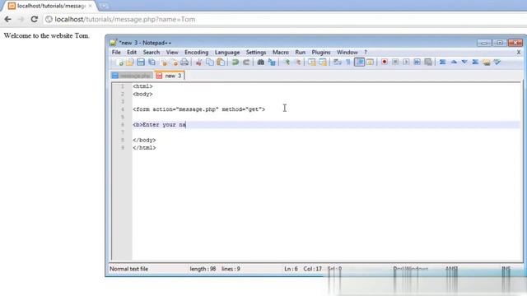Click line number 4 in margin
This screenshot has height=296, width=527.
(x=123, y=109)
